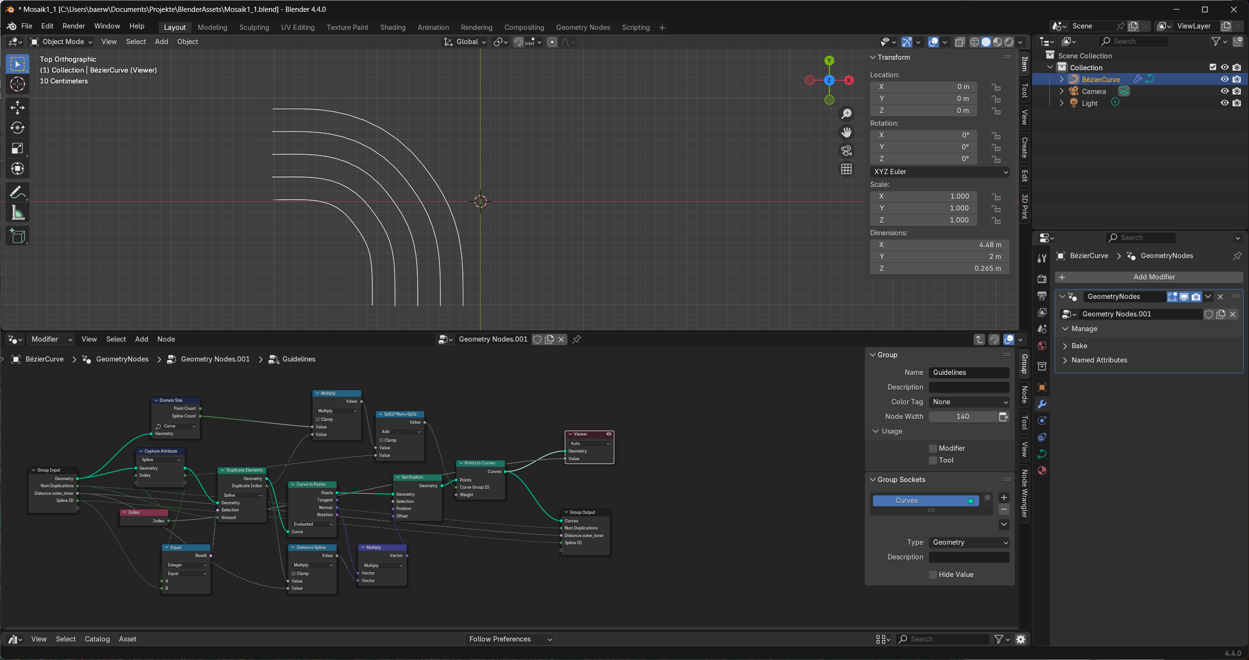Click the Node Width 140 field
Image resolution: width=1249 pixels, height=660 pixels.
point(963,417)
